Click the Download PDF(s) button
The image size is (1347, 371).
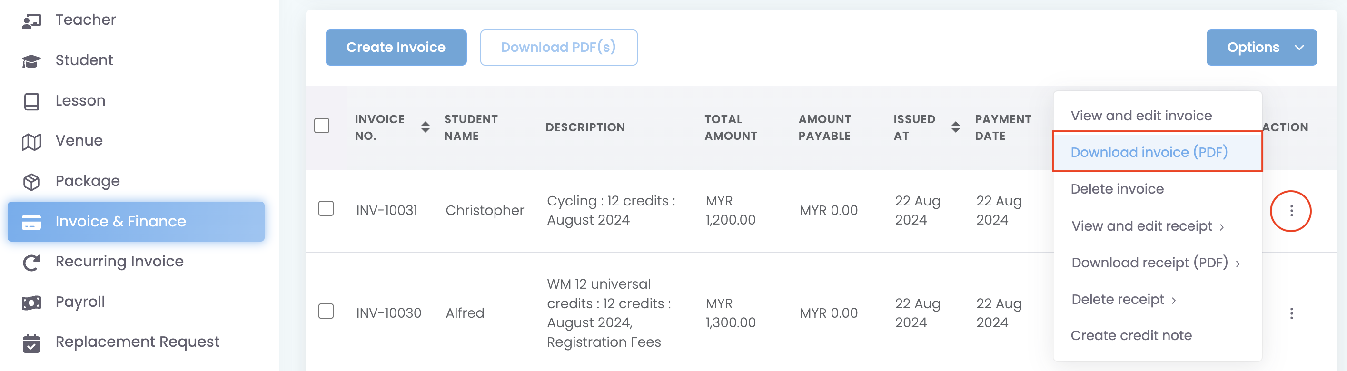click(x=558, y=48)
